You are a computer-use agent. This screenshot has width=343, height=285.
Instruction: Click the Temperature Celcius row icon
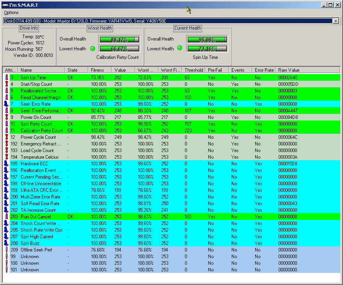[7, 157]
